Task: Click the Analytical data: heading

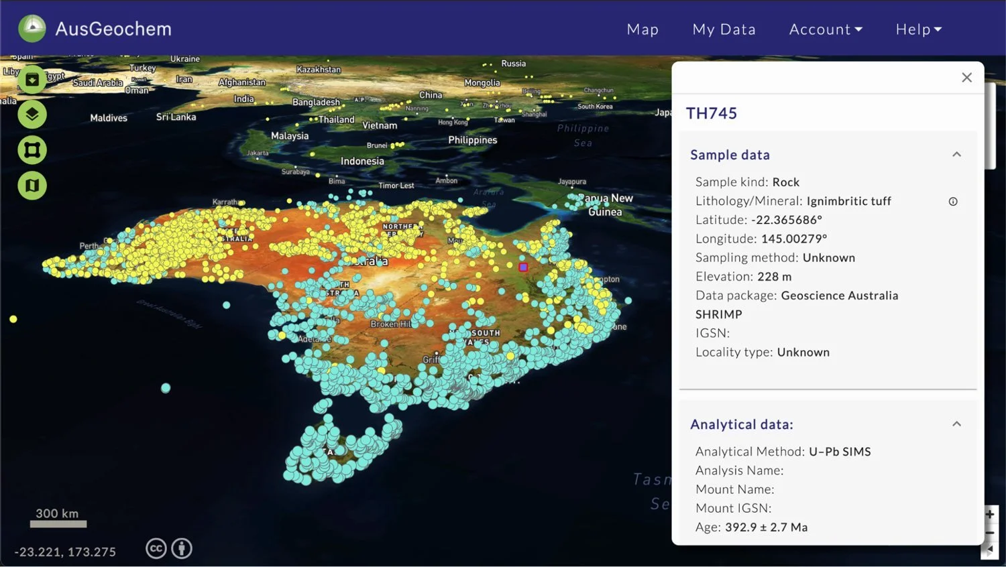Action: coord(742,424)
